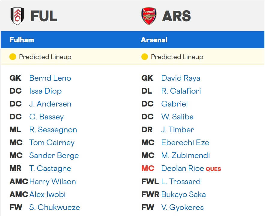The width and height of the screenshot is (265, 216).
Task: Open David Raya's player profile
Action: (181, 78)
